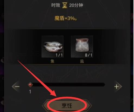Click the 8/1 salt count
The width and height of the screenshot is (134, 112).
(x=88, y=55)
